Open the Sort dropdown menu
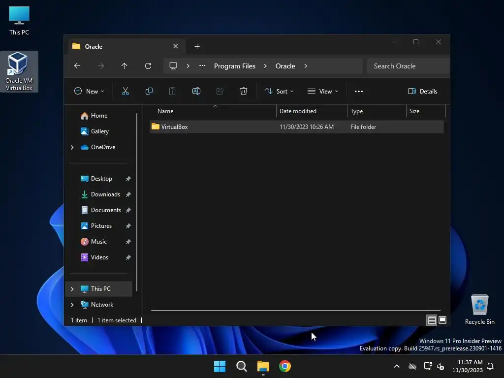 (x=279, y=91)
